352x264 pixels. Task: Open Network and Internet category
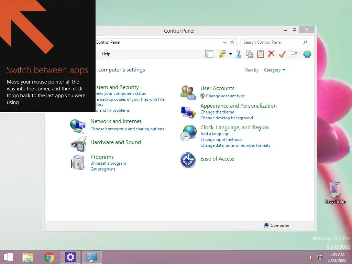116,121
